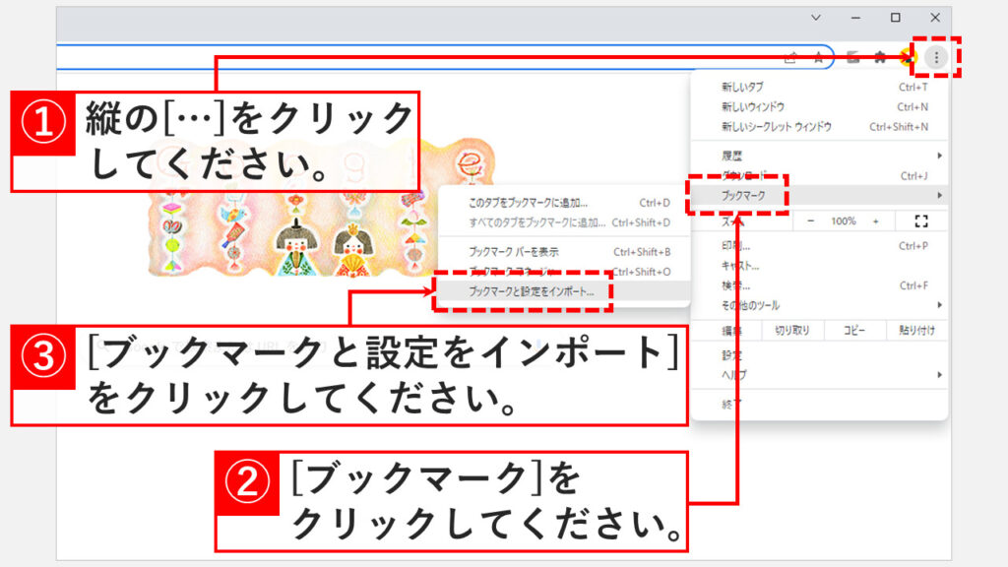Open the tab search chevron in title bar
Viewport: 1008px width, 567px height.
tap(816, 18)
